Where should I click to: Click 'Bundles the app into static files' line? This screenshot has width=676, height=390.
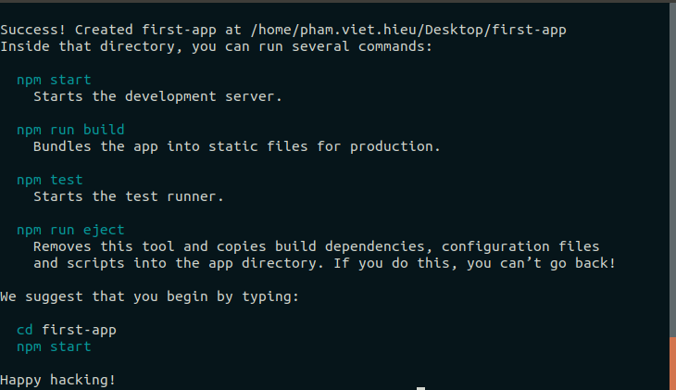(x=236, y=146)
